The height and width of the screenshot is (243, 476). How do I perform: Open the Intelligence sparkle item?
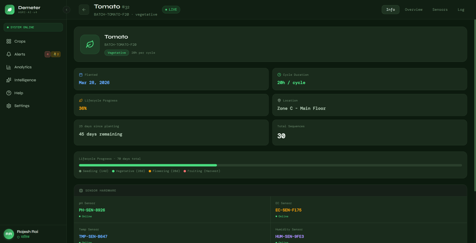pos(33,80)
